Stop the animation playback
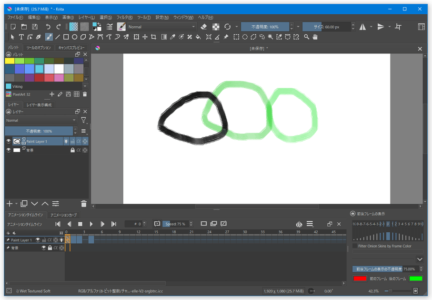The height and width of the screenshot is (300, 432). 80,224
